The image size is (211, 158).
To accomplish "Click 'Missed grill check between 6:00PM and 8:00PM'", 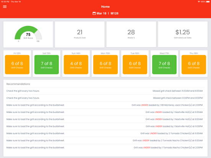I will [178, 98].
